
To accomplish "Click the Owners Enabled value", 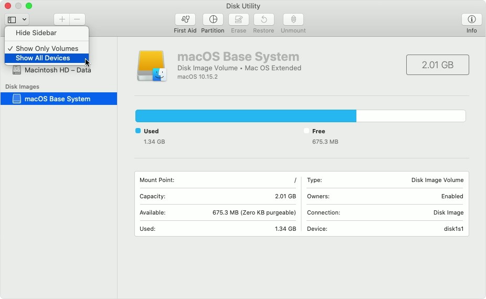I will pos(452,196).
